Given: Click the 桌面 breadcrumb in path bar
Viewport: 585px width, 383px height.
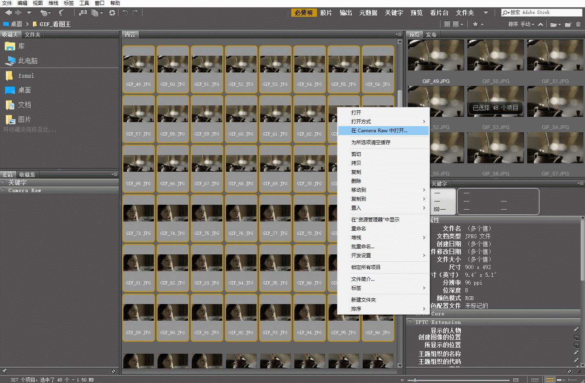Looking at the screenshot, I should pyautogui.click(x=16, y=24).
